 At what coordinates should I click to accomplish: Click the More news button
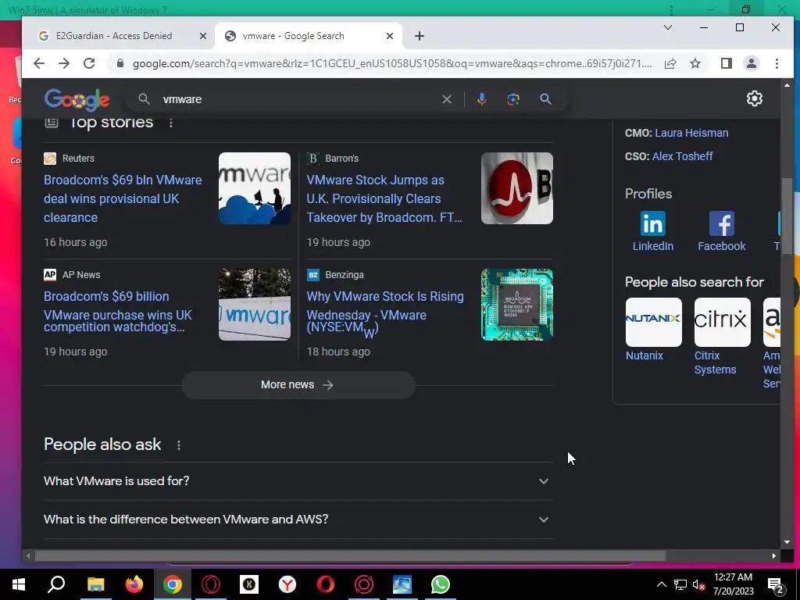pos(298,384)
